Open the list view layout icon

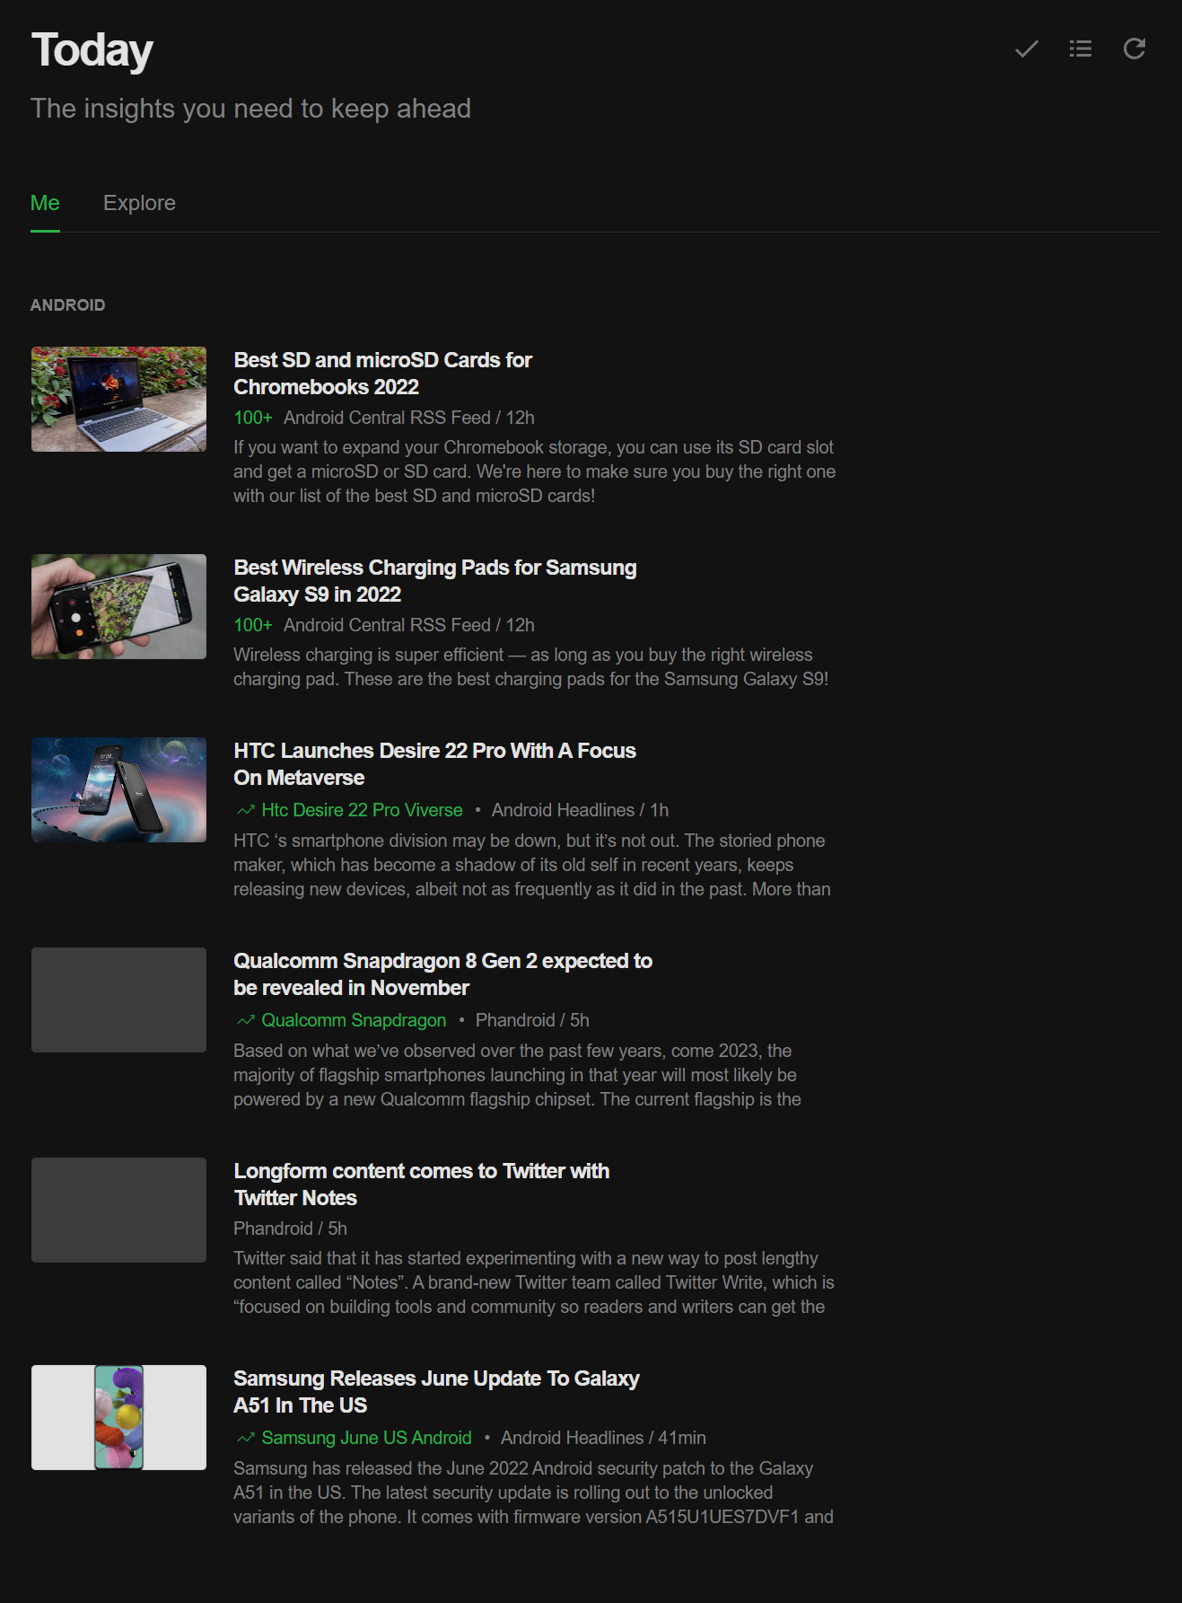[1081, 48]
